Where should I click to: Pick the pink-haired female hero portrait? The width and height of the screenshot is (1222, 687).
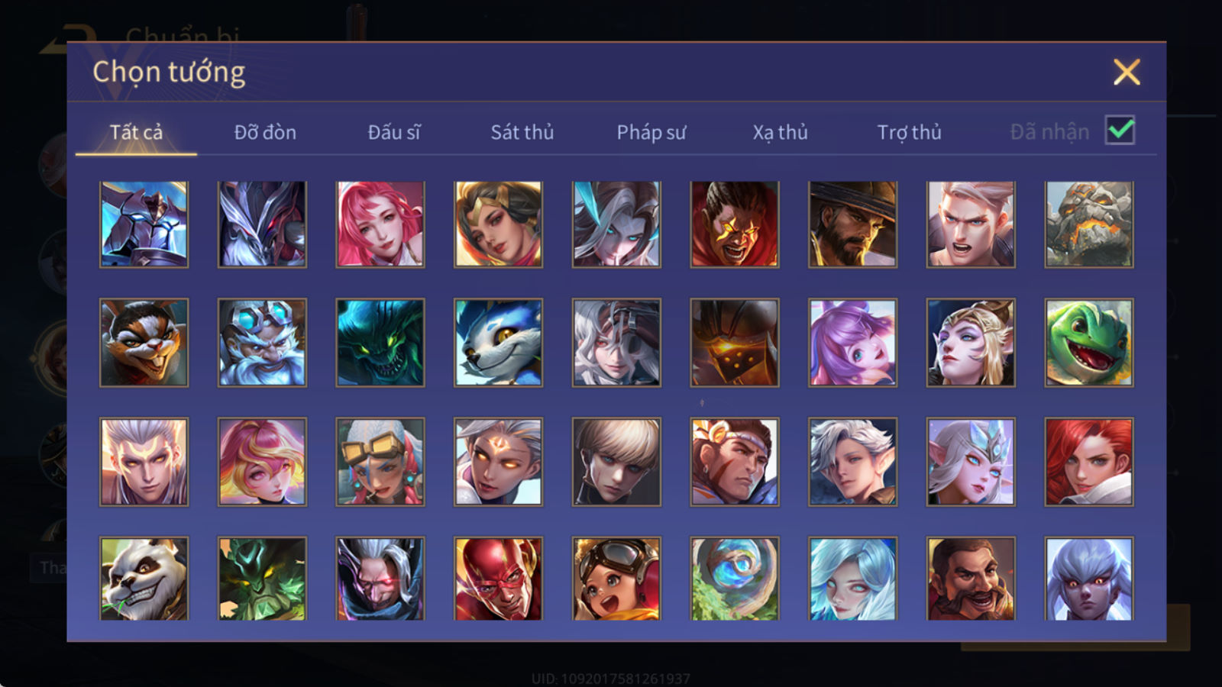[380, 224]
